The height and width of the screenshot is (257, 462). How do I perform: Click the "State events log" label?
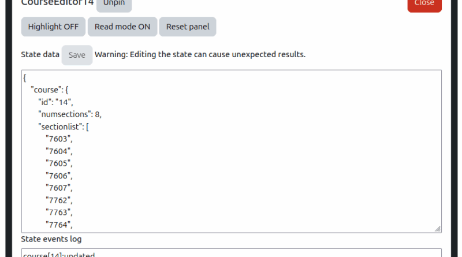[51, 239]
